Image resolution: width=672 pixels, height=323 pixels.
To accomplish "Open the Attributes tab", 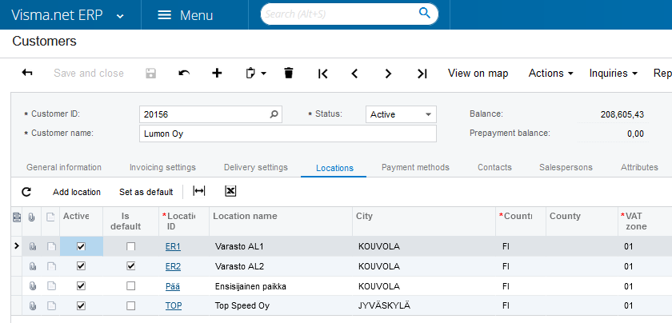I will coord(639,167).
